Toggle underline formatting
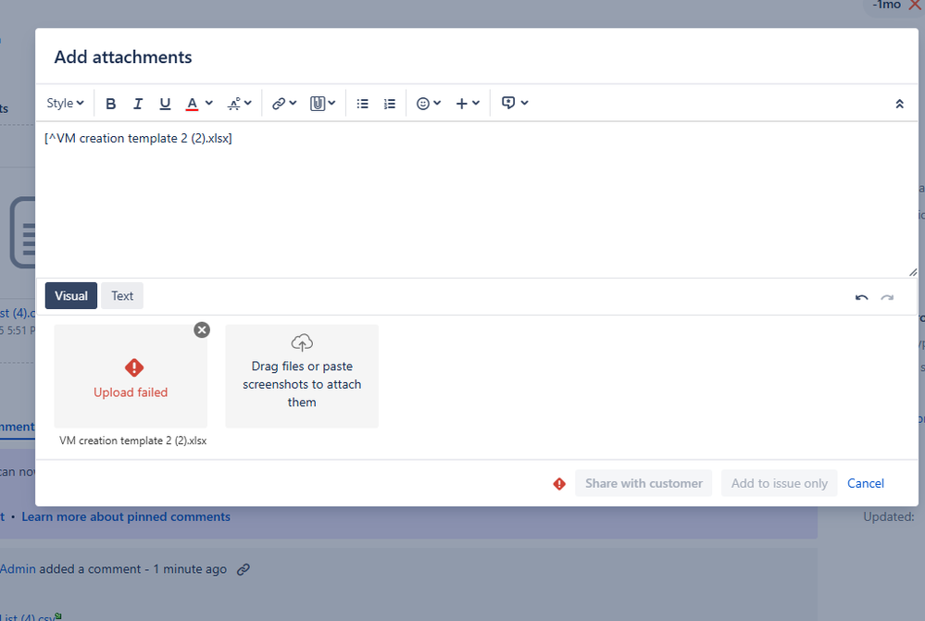925x621 pixels. [165, 104]
